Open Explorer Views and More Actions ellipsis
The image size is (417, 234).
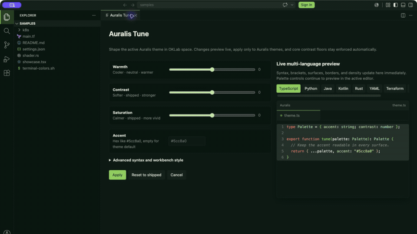[x=94, y=16]
